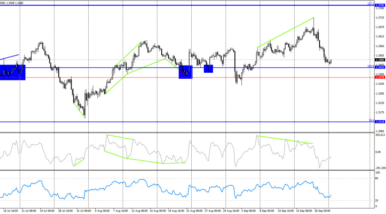Click the red 1.3378 price label
The height and width of the screenshot is (214, 386).
tap(380, 77)
